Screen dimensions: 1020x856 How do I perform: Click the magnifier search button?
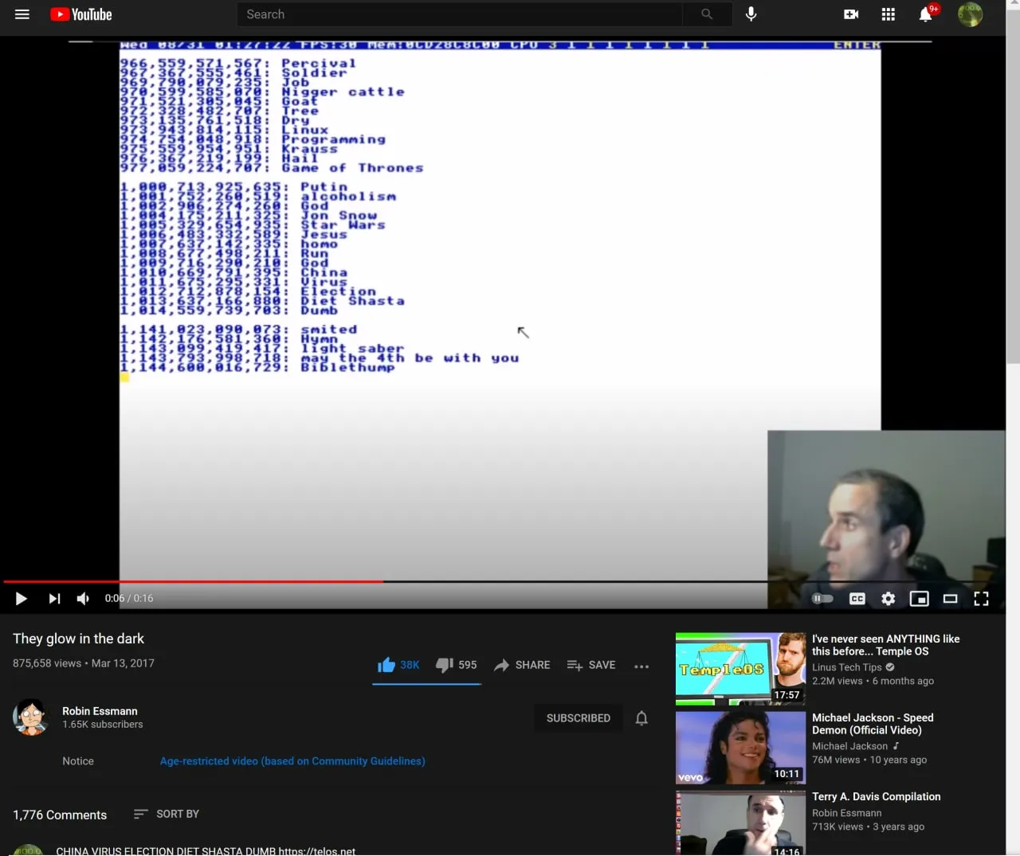coord(707,14)
